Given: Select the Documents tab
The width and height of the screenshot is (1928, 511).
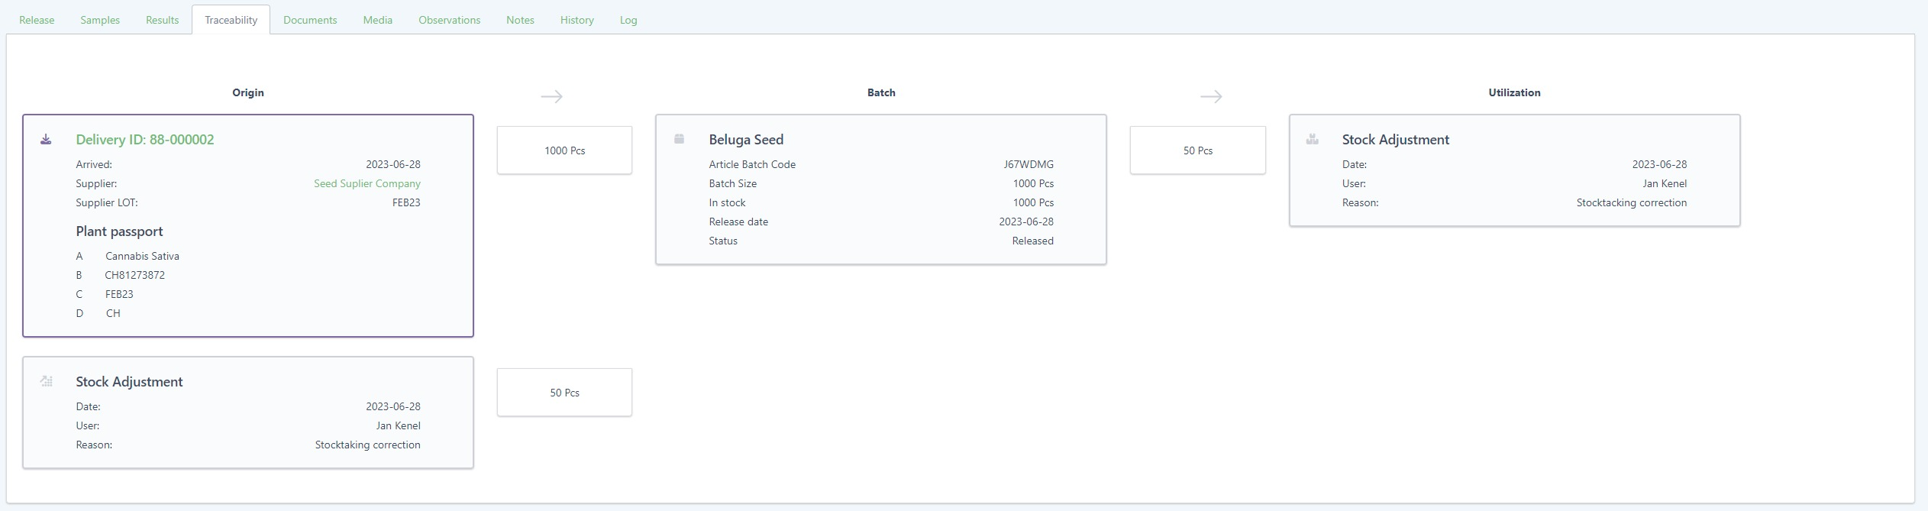Looking at the screenshot, I should pyautogui.click(x=310, y=20).
